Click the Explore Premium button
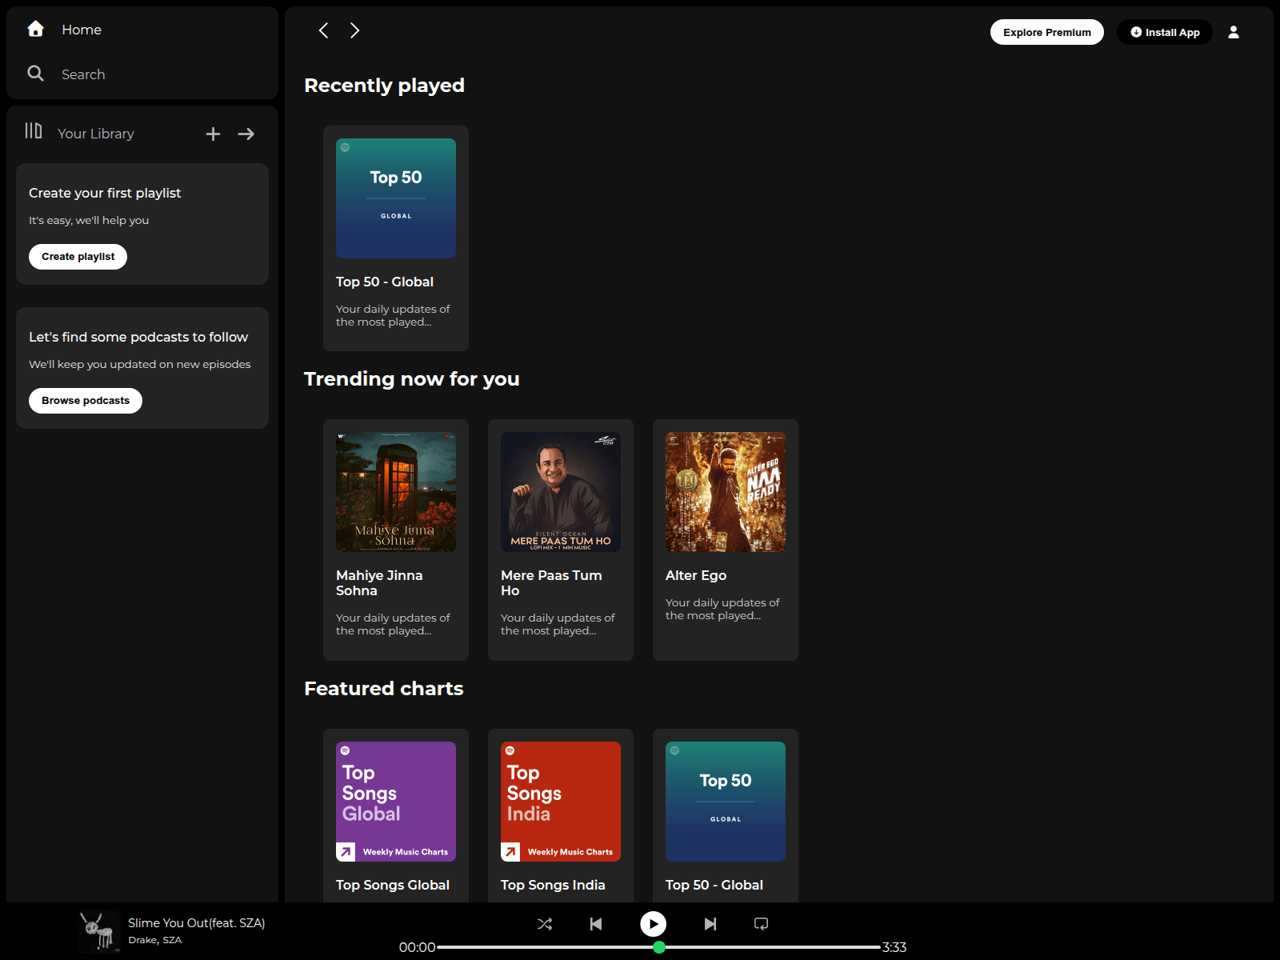The image size is (1280, 960). (x=1047, y=32)
